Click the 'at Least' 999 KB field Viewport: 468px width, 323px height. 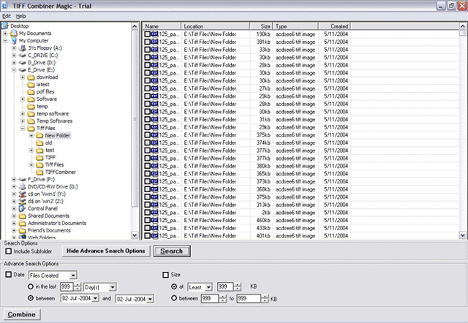tap(225, 287)
